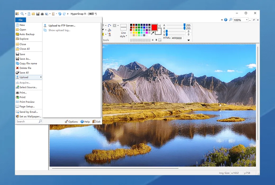
Task: Select the screen capture camera icon
Action: pos(17,14)
